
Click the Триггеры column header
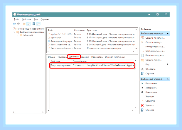click(92, 30)
